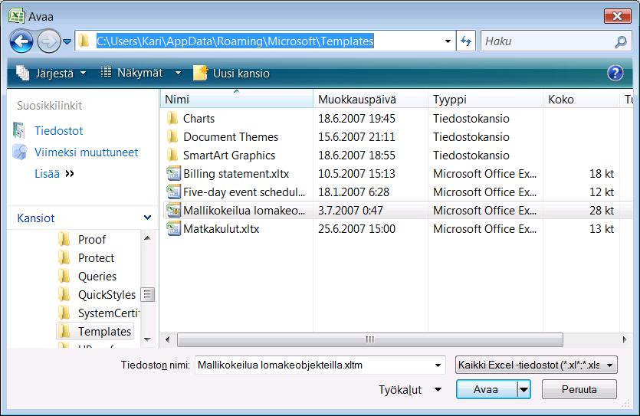Click the Forward navigation arrow
Image resolution: width=640 pixels, height=416 pixels.
(49, 41)
